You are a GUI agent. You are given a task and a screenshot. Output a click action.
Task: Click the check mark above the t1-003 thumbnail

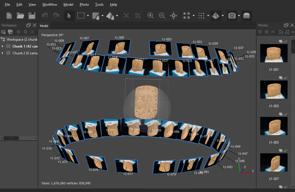[x=285, y=78]
